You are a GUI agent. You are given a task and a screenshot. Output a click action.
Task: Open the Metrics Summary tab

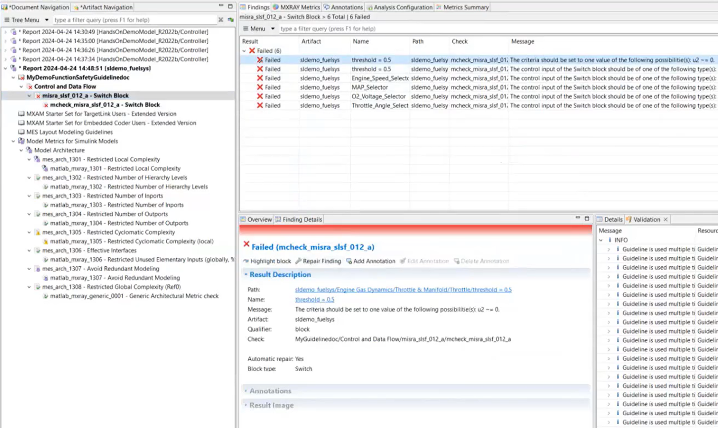point(462,7)
